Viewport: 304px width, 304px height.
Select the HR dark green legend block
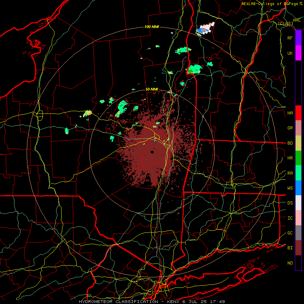click(x=298, y=158)
